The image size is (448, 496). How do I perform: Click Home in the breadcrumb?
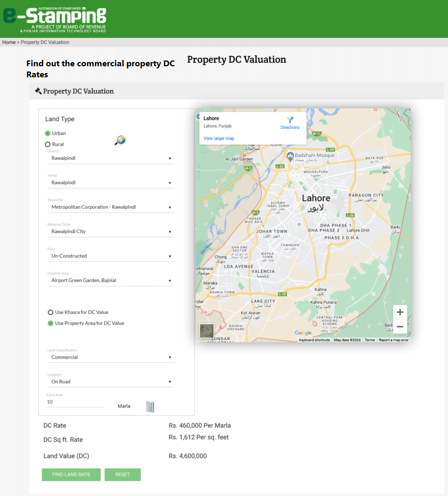coord(9,42)
